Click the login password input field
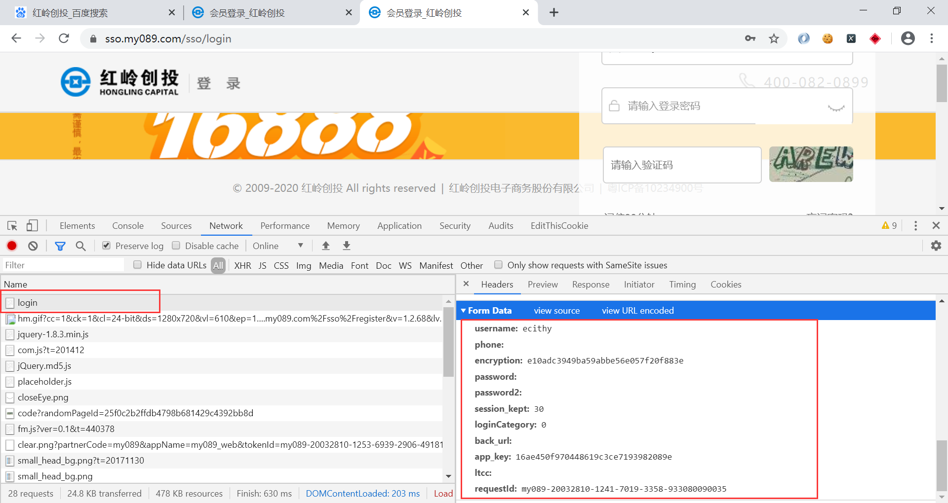 [727, 106]
